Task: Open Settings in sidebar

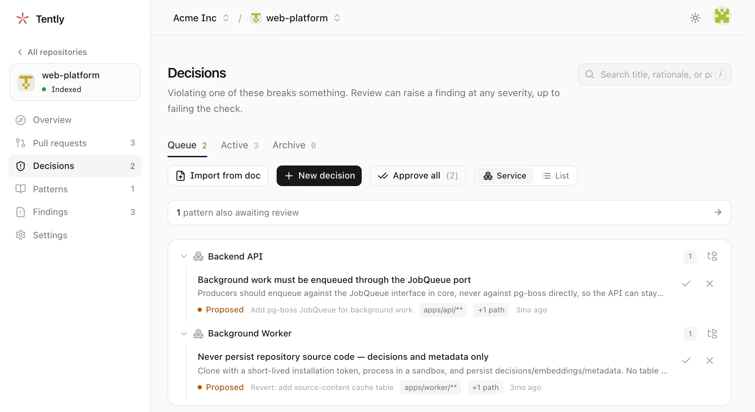Action: pyautogui.click(x=75, y=235)
